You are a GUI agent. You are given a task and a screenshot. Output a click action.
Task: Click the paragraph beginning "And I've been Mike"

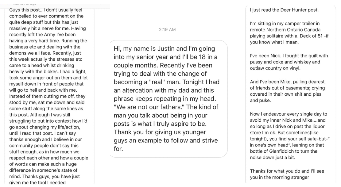(x=287, y=91)
